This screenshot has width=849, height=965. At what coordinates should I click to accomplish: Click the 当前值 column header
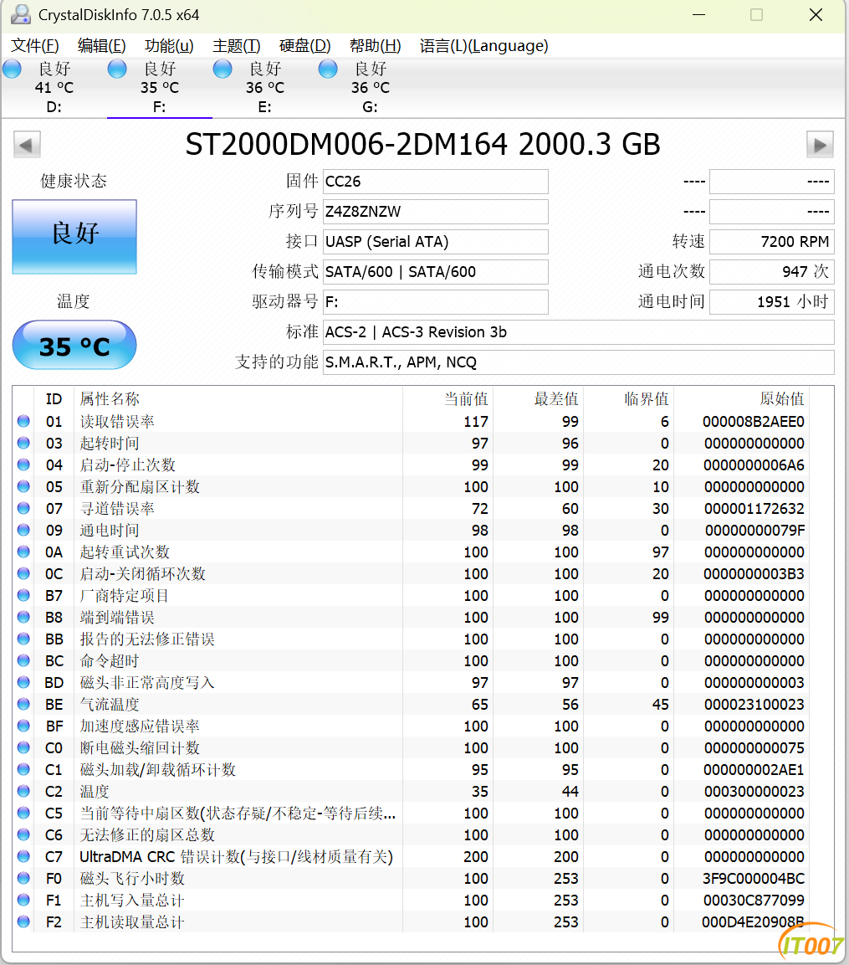coord(448,398)
